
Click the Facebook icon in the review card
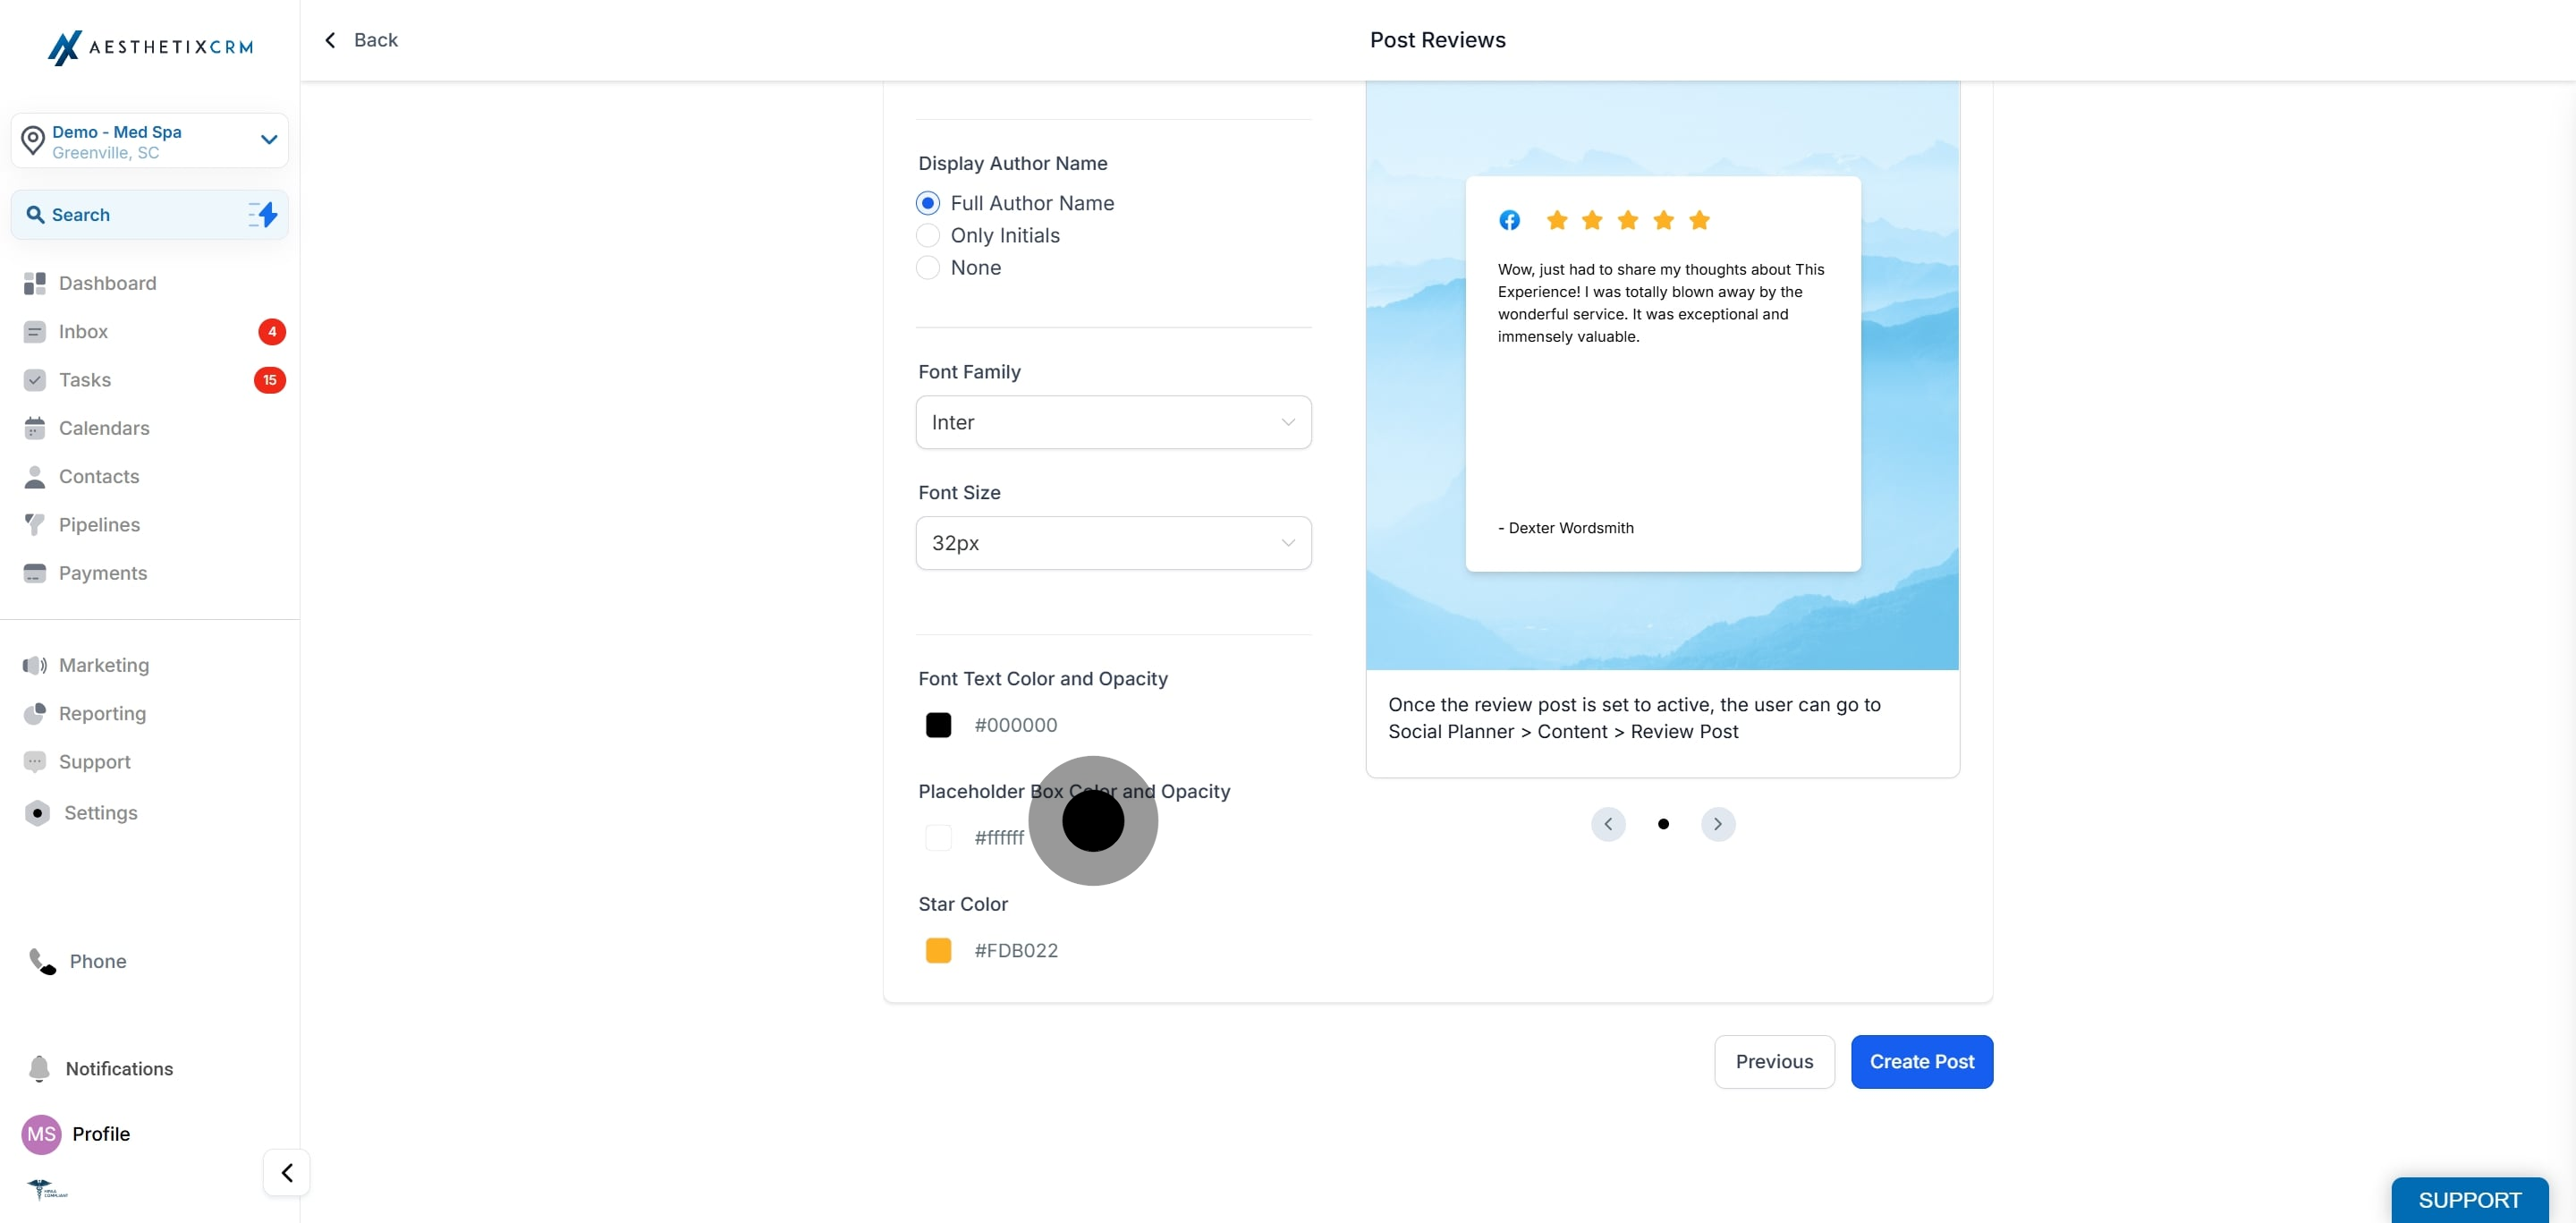point(1509,220)
